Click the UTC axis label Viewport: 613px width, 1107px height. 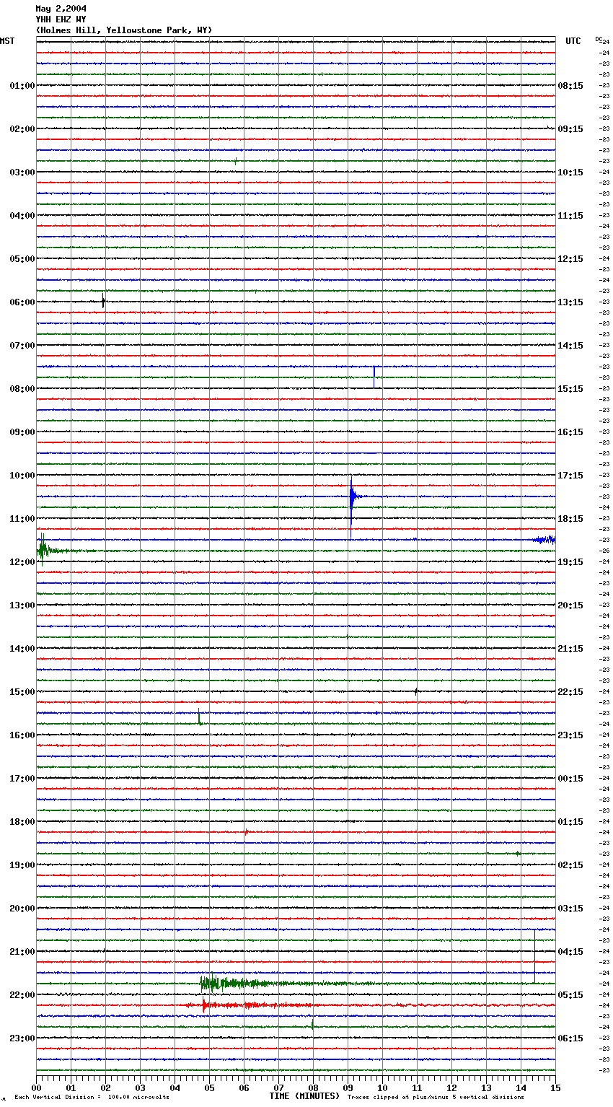[x=573, y=41]
